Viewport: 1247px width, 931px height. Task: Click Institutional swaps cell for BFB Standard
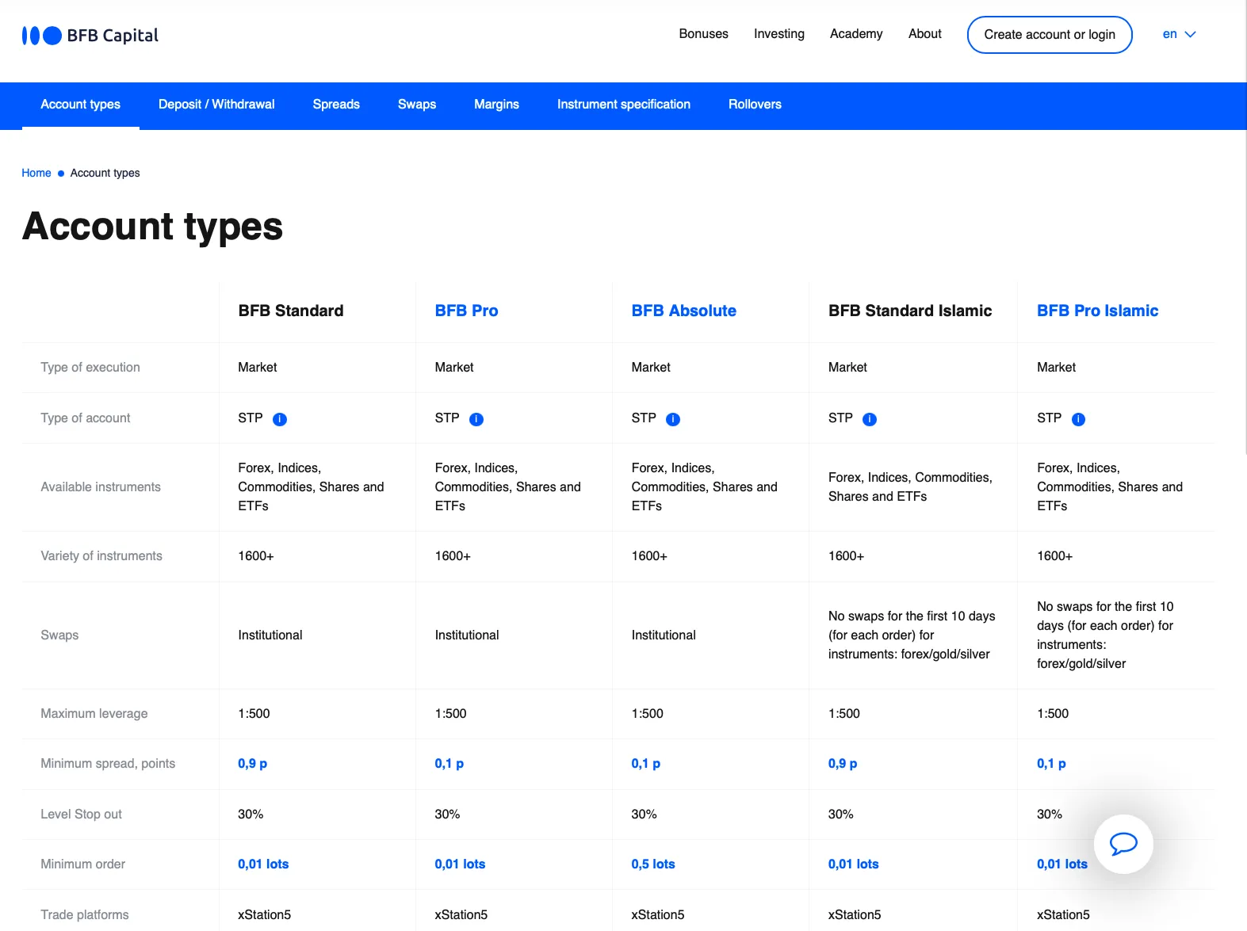tap(270, 635)
